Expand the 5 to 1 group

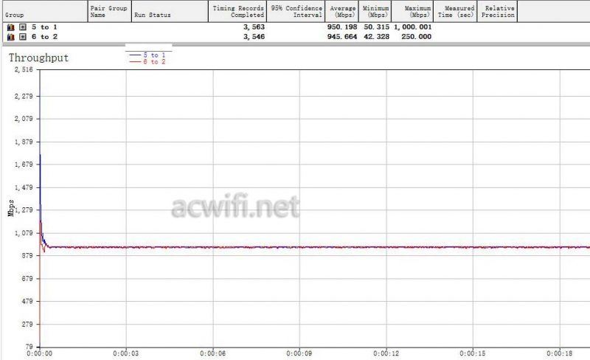pyautogui.click(x=22, y=27)
